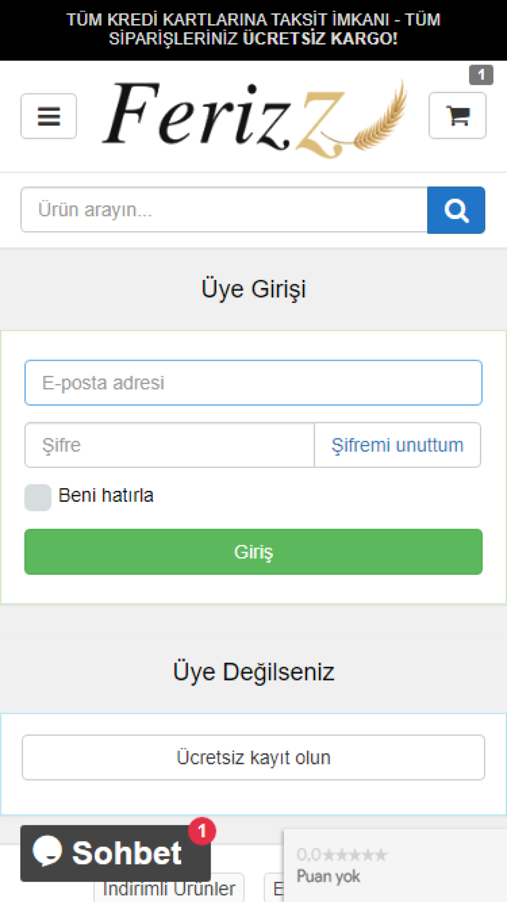
Task: Click the cart item count badge
Action: tap(481, 75)
